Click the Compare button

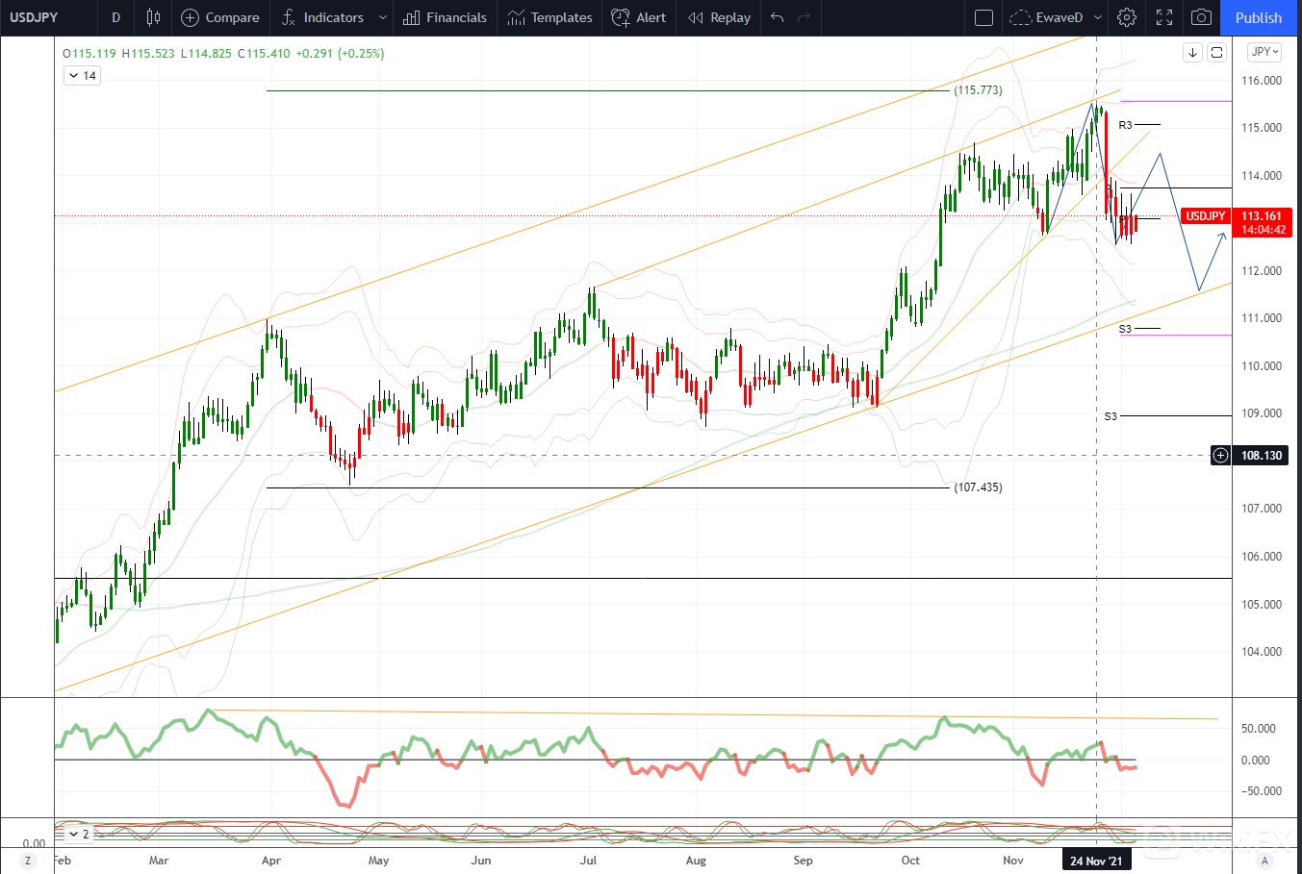coord(220,17)
